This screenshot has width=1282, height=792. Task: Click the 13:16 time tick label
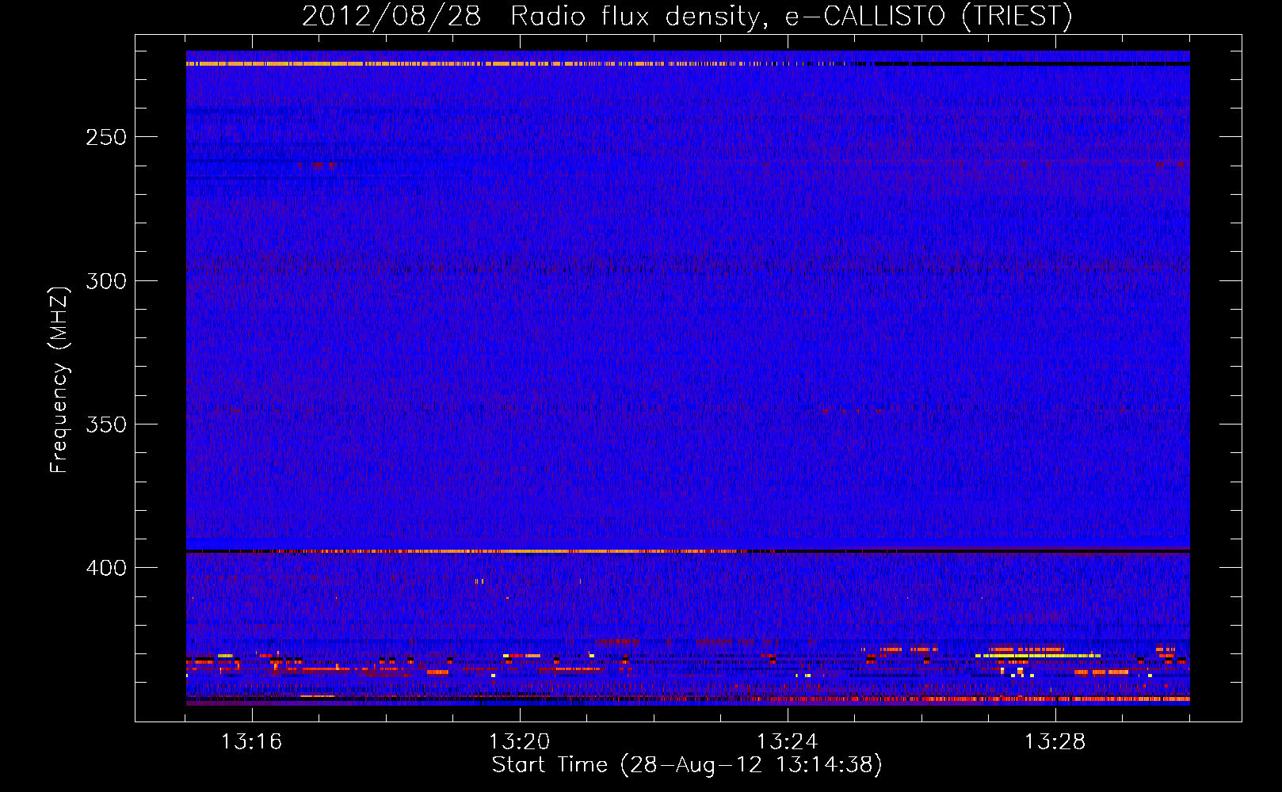[x=252, y=741]
